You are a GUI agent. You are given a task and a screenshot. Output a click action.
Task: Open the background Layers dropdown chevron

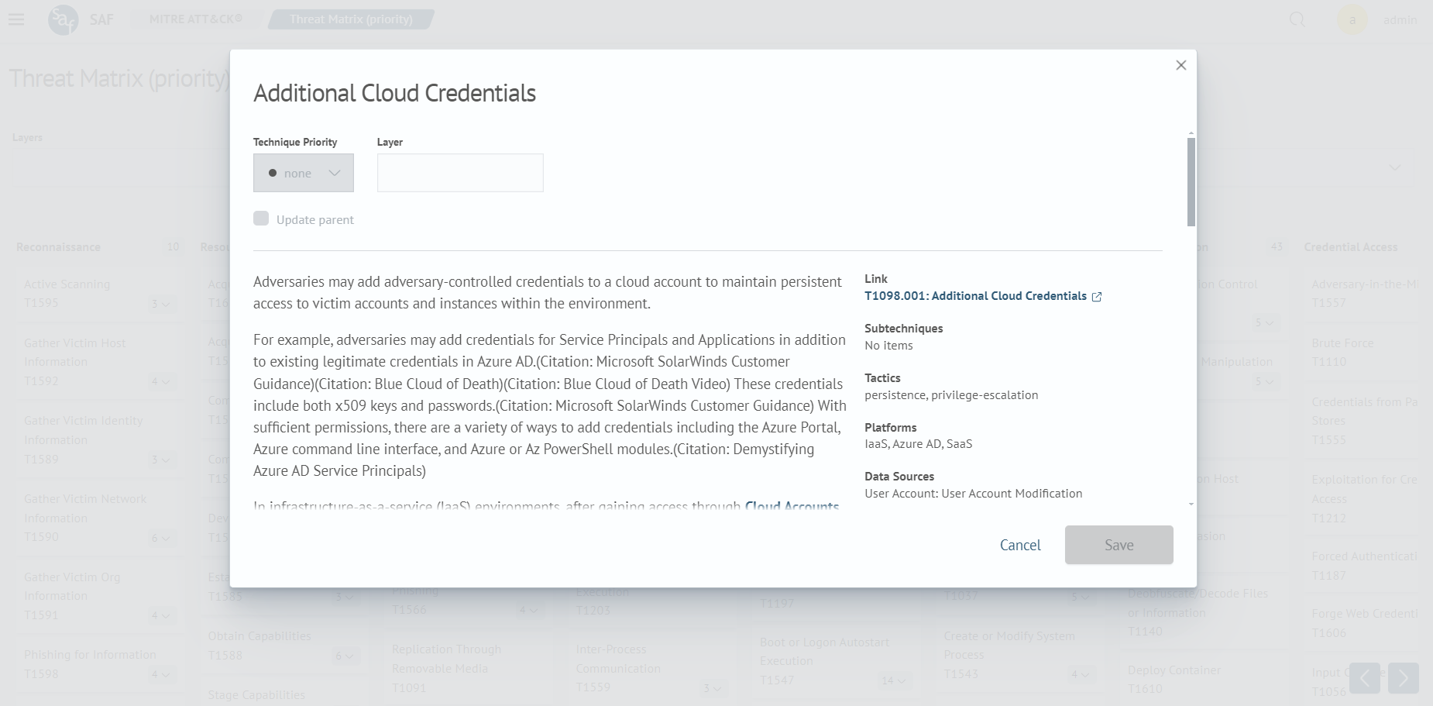tap(1395, 167)
